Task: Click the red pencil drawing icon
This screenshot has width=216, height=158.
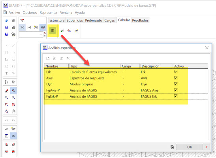Action: pos(6,91)
